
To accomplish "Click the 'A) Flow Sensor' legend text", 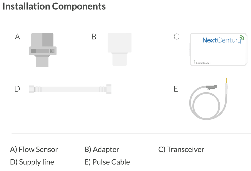I will [34, 150].
